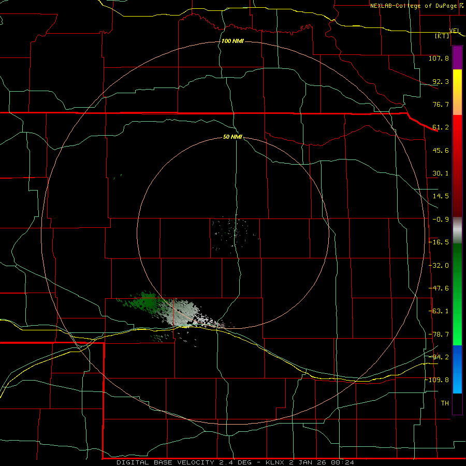Click the 30.1 velocity scale value

click(441, 173)
